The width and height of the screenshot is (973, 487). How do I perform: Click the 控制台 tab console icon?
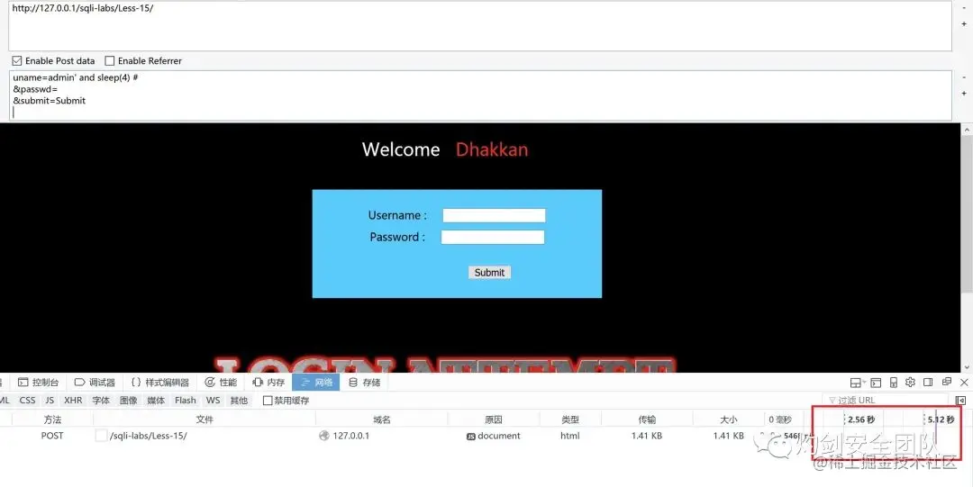pos(23,383)
